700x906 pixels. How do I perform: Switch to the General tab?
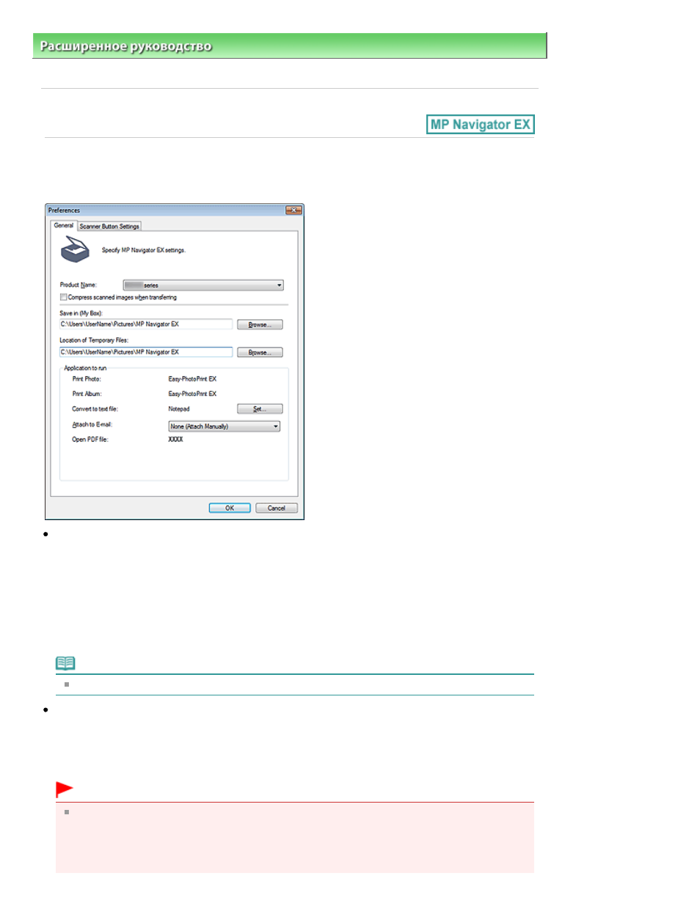[x=64, y=225]
